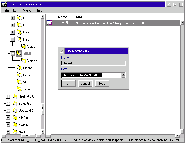Click the string value icon beside (Default)
185x143 pixels.
tap(49, 23)
